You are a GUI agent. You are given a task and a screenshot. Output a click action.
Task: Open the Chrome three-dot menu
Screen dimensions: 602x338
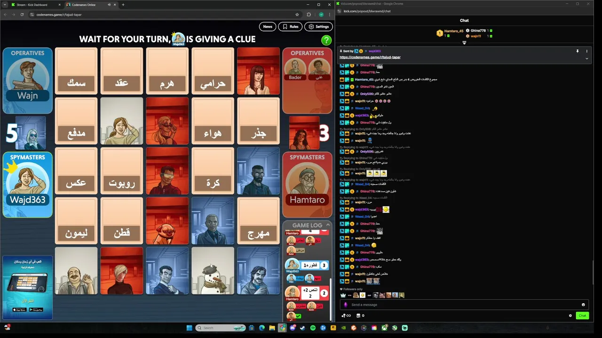pyautogui.click(x=329, y=15)
